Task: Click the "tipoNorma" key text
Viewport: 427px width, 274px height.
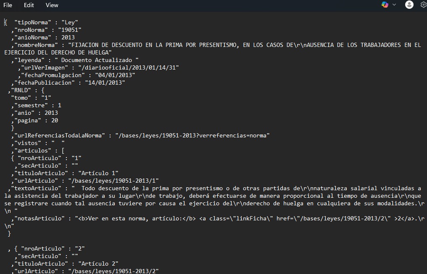Action: pyautogui.click(x=33, y=22)
